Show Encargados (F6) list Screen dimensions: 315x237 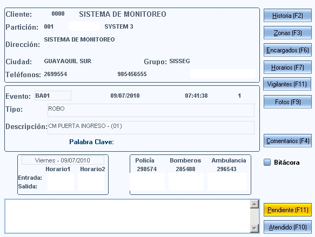click(x=287, y=50)
